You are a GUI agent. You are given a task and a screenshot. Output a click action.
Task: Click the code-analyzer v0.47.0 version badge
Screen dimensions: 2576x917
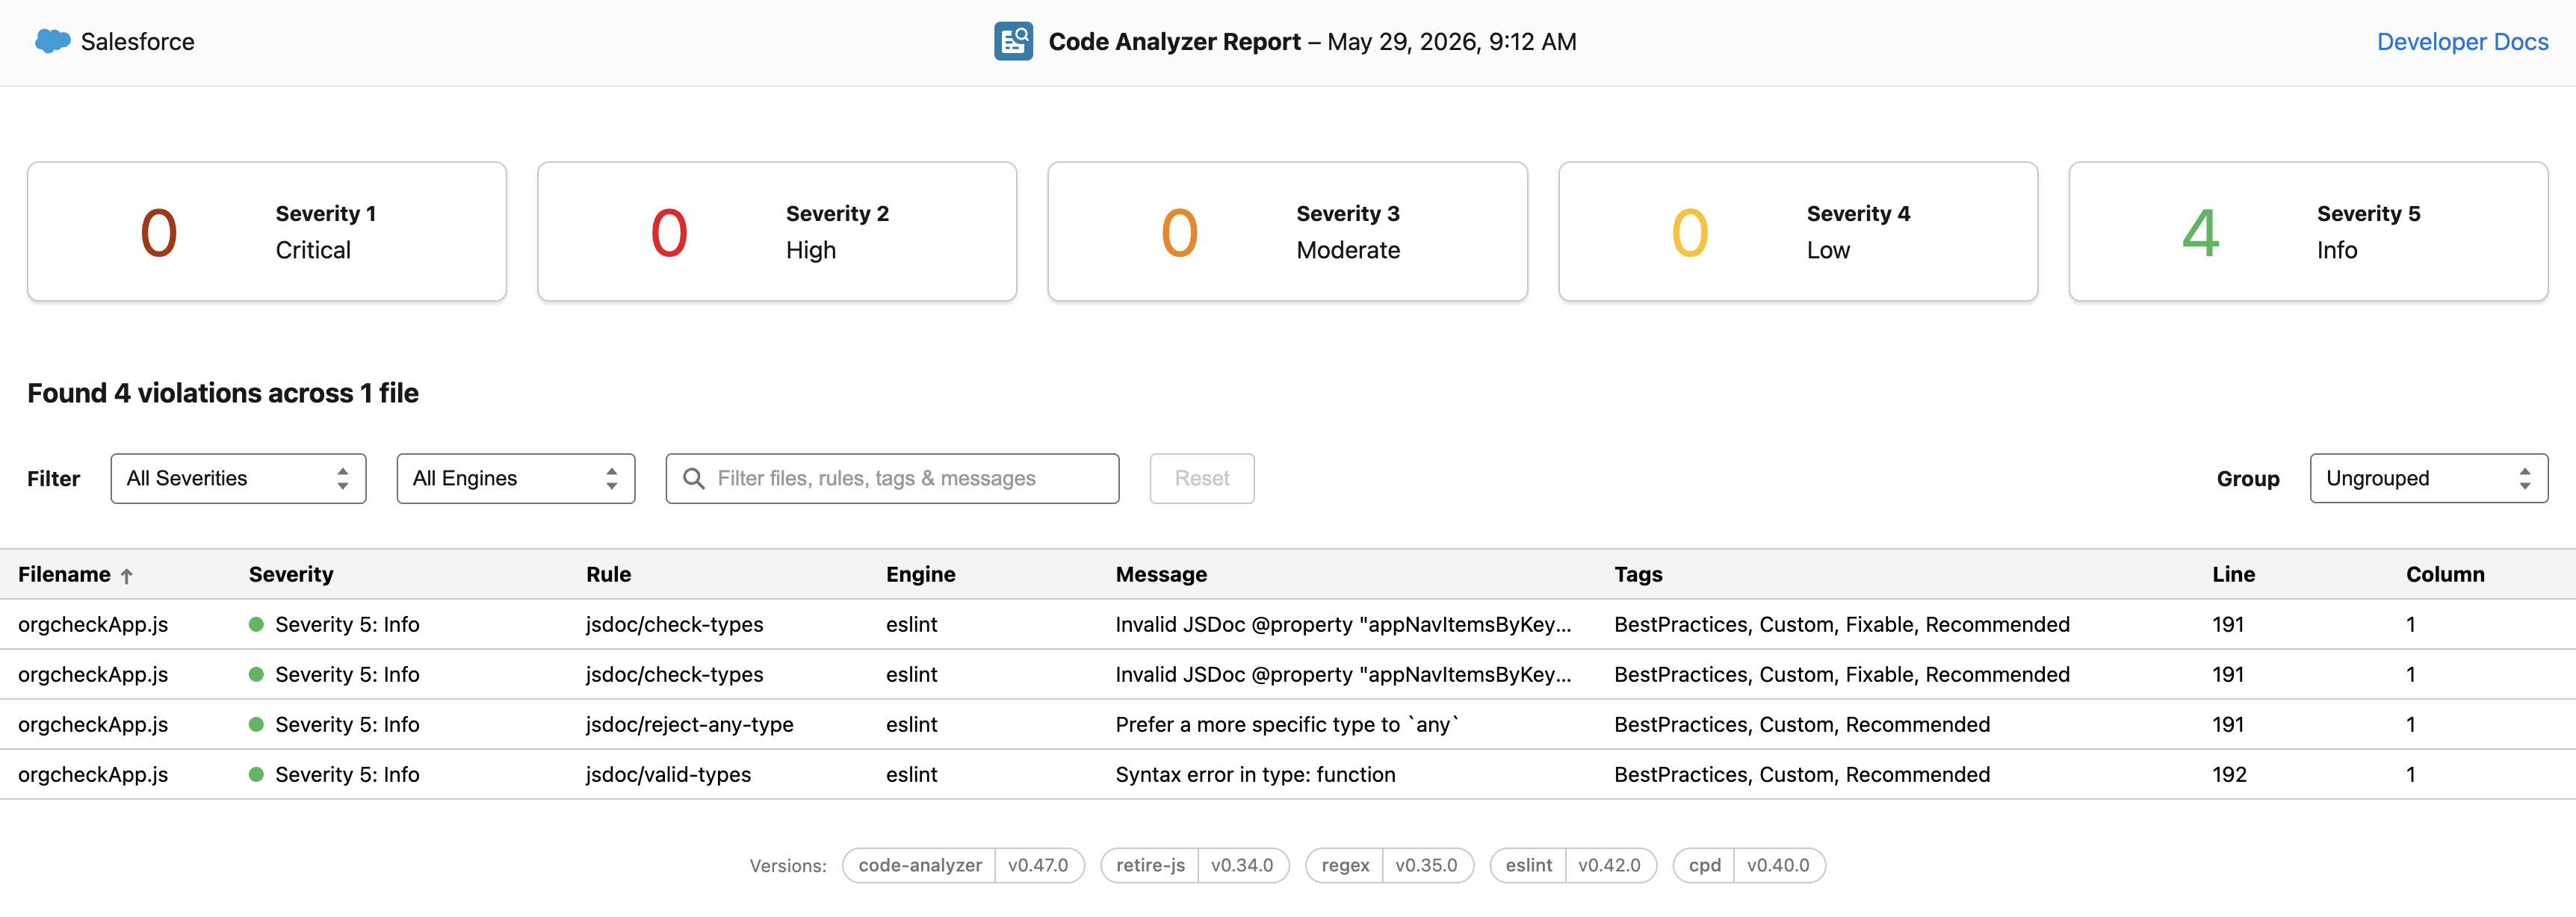click(x=963, y=865)
